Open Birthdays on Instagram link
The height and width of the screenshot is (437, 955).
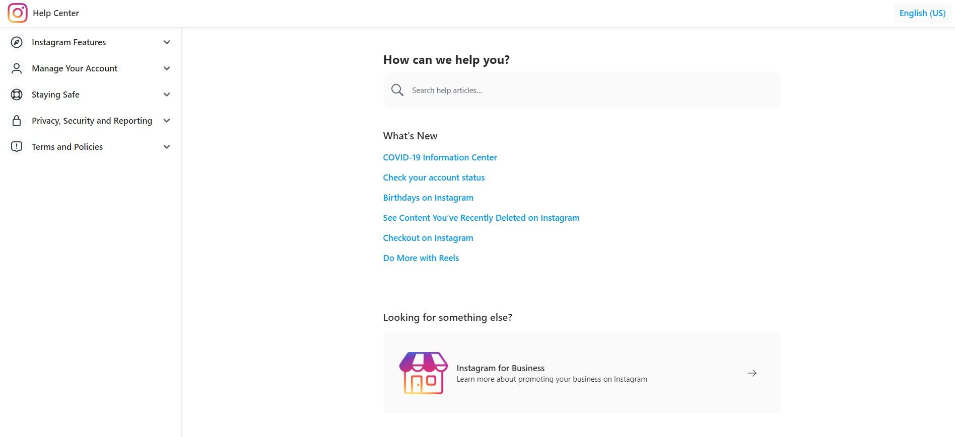(x=428, y=198)
